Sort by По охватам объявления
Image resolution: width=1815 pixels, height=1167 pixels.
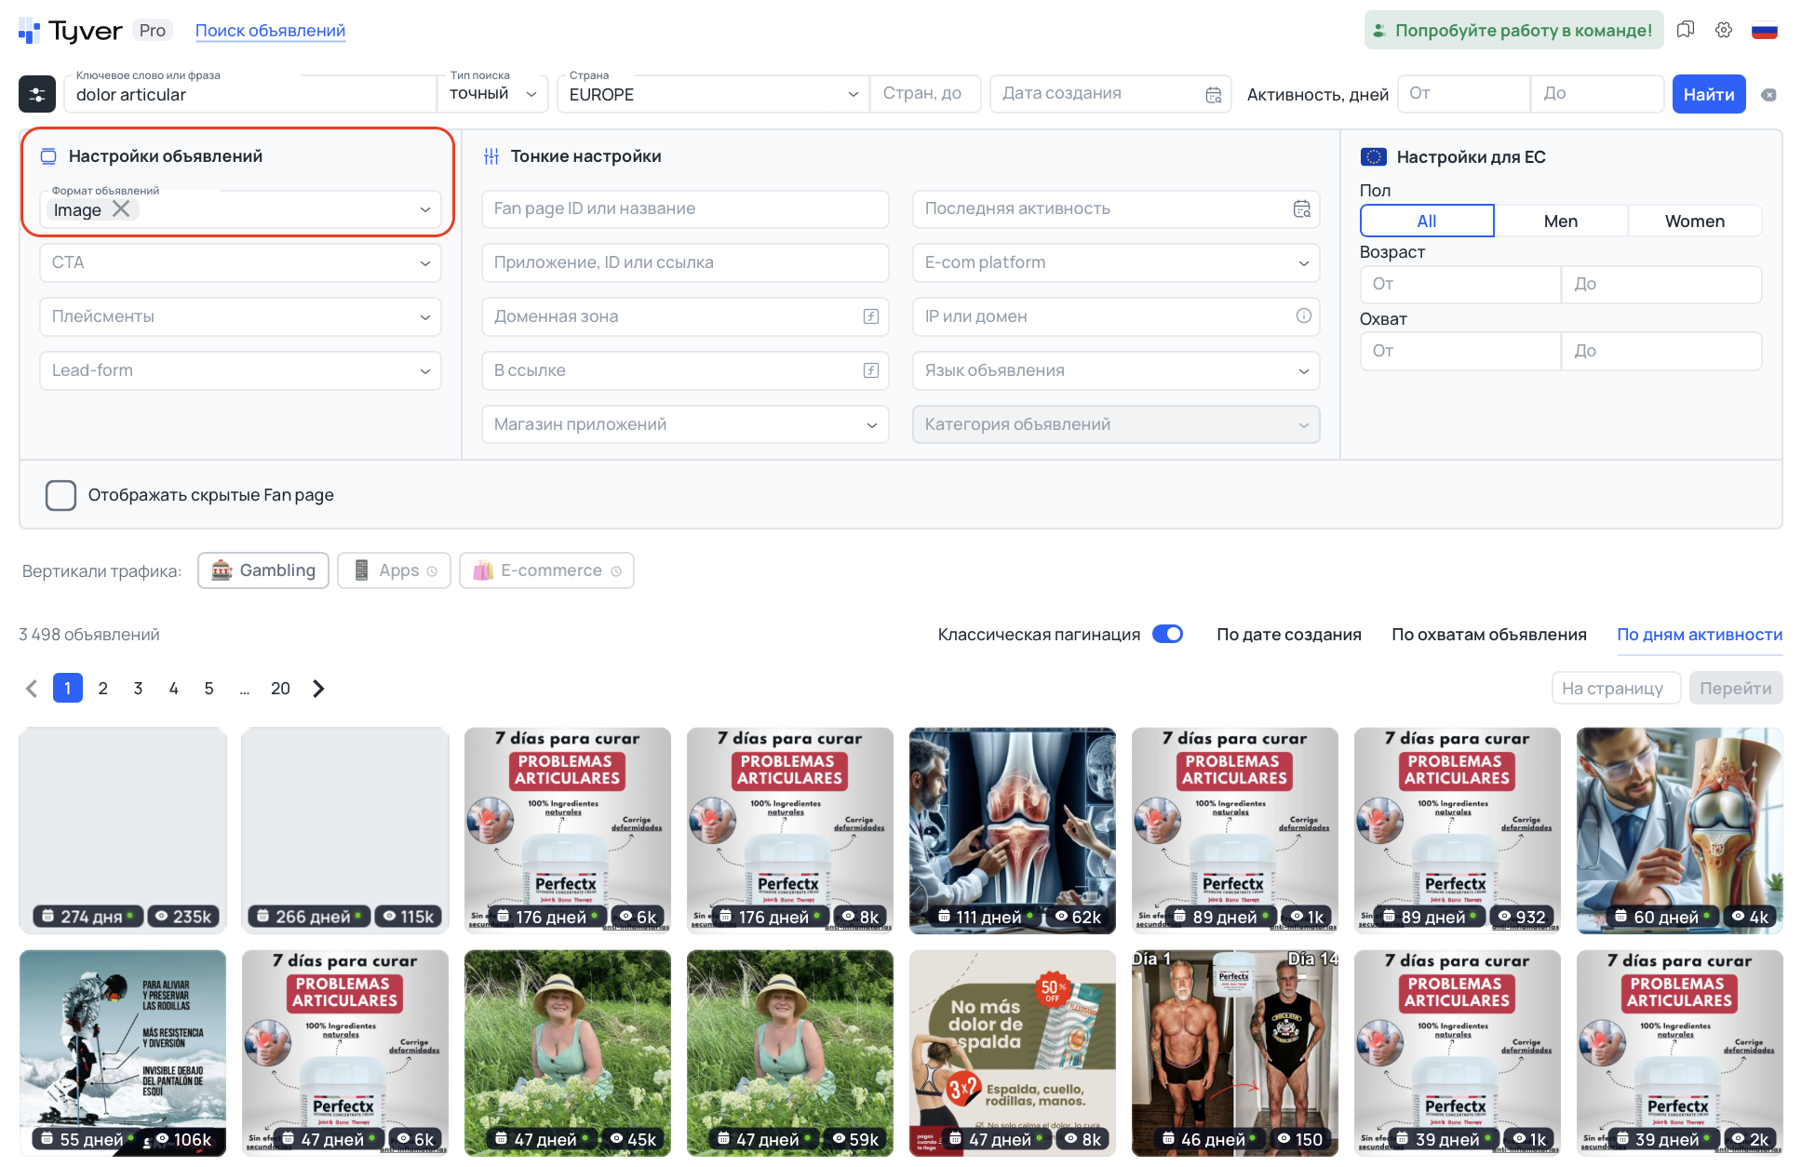click(1488, 635)
